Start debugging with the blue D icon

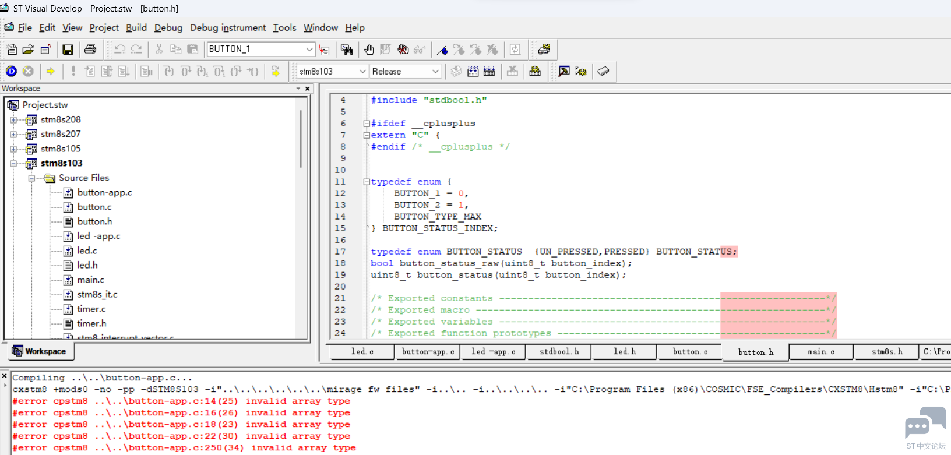11,71
